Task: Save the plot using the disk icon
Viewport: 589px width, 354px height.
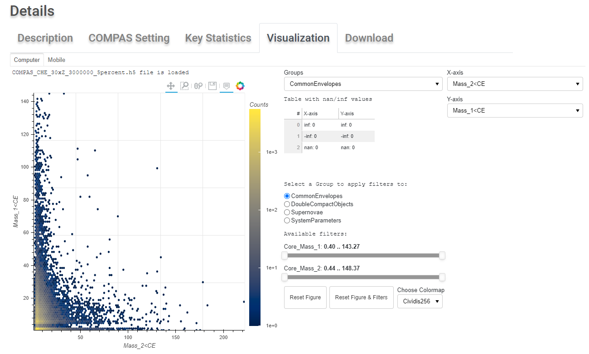Action: pyautogui.click(x=212, y=86)
